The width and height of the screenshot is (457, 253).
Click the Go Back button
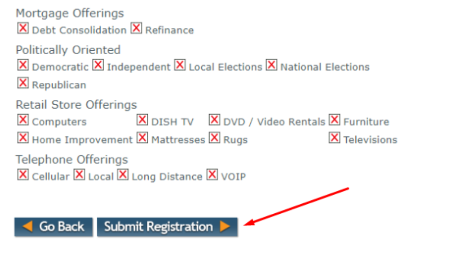coord(54,227)
